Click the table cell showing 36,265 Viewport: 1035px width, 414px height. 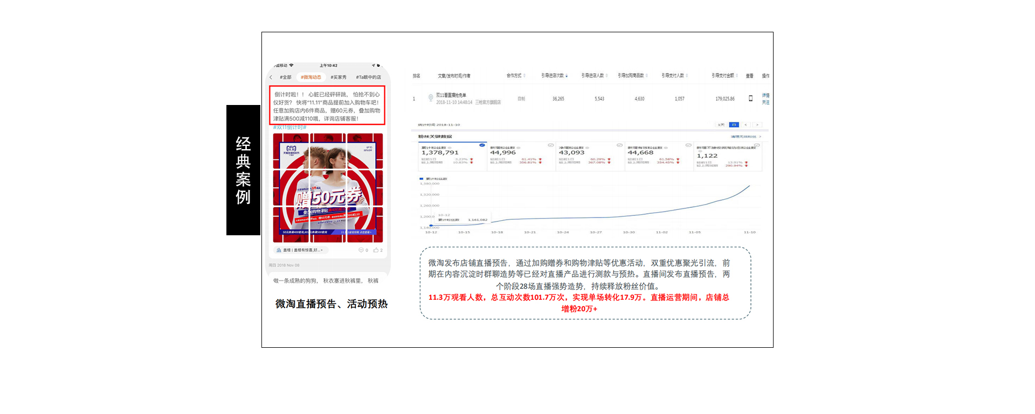click(x=558, y=99)
